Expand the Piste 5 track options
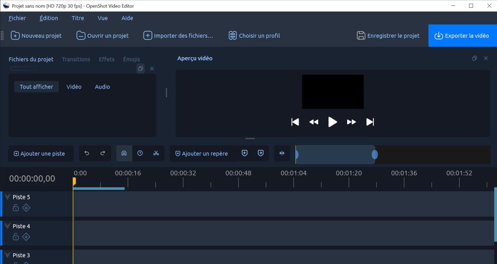Screen dimensions: 497x264 7,196
